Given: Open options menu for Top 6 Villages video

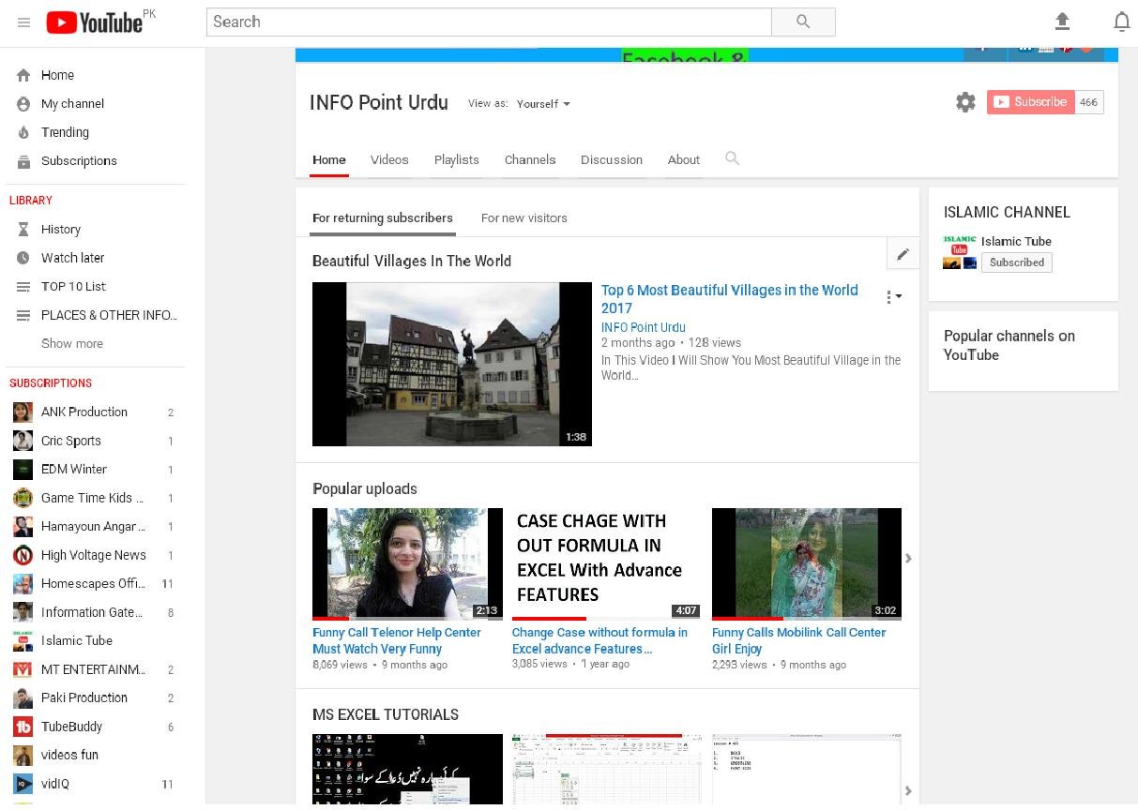Looking at the screenshot, I should (x=894, y=297).
